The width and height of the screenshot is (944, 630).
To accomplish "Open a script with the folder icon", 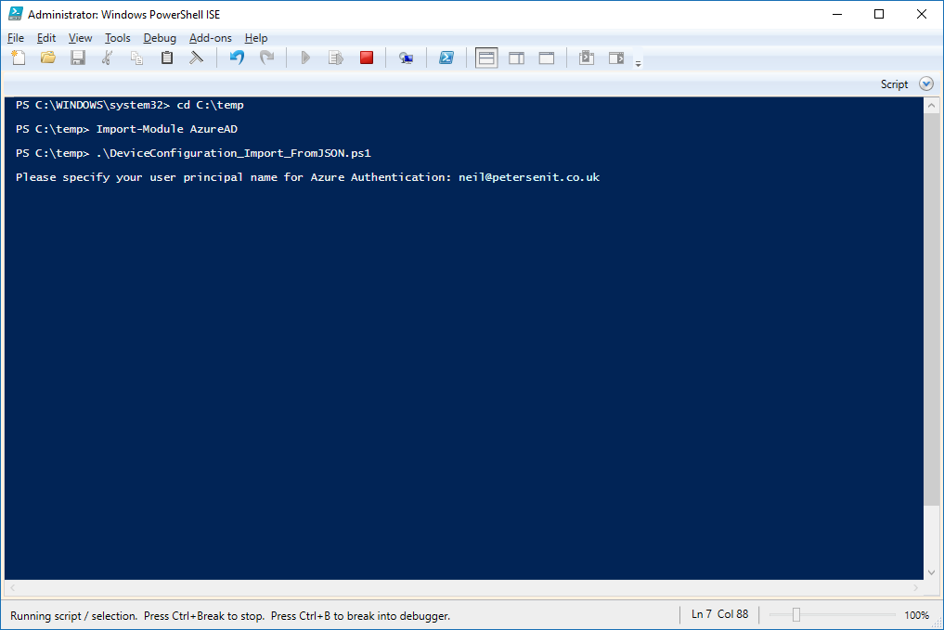I will pos(48,58).
